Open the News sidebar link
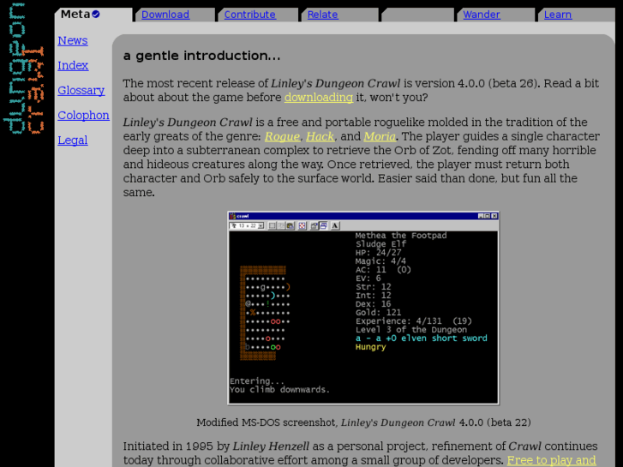 [73, 40]
